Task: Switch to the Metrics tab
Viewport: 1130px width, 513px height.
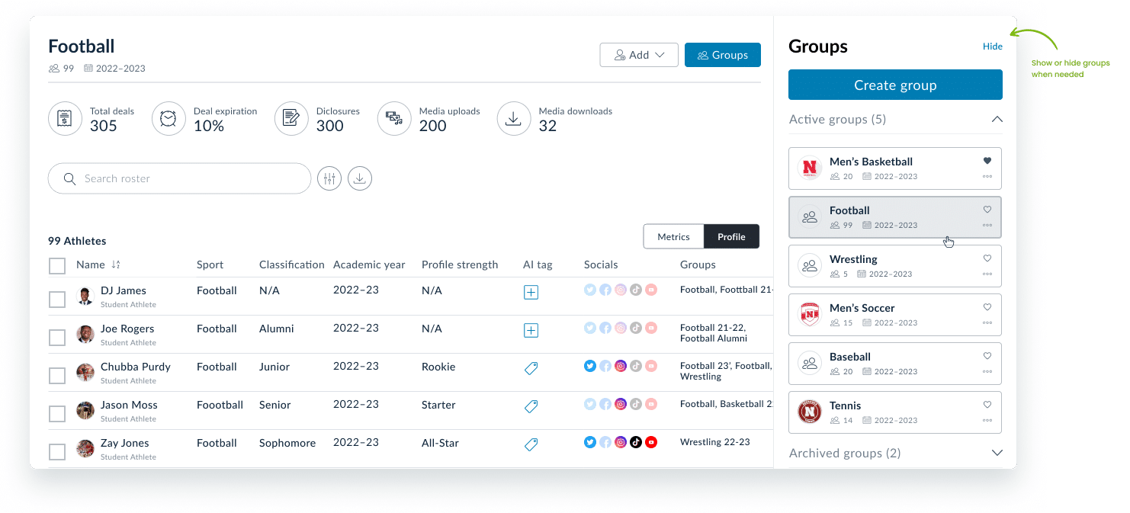Action: pos(673,237)
